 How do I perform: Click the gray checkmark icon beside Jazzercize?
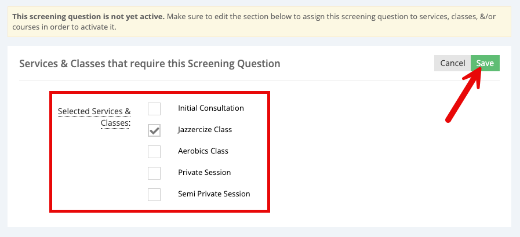(x=154, y=130)
